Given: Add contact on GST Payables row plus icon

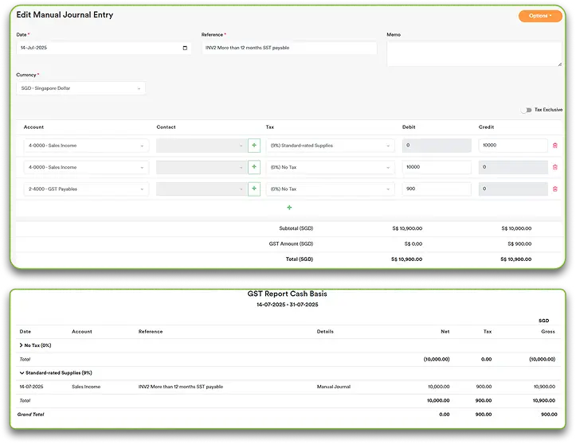Looking at the screenshot, I should point(254,189).
